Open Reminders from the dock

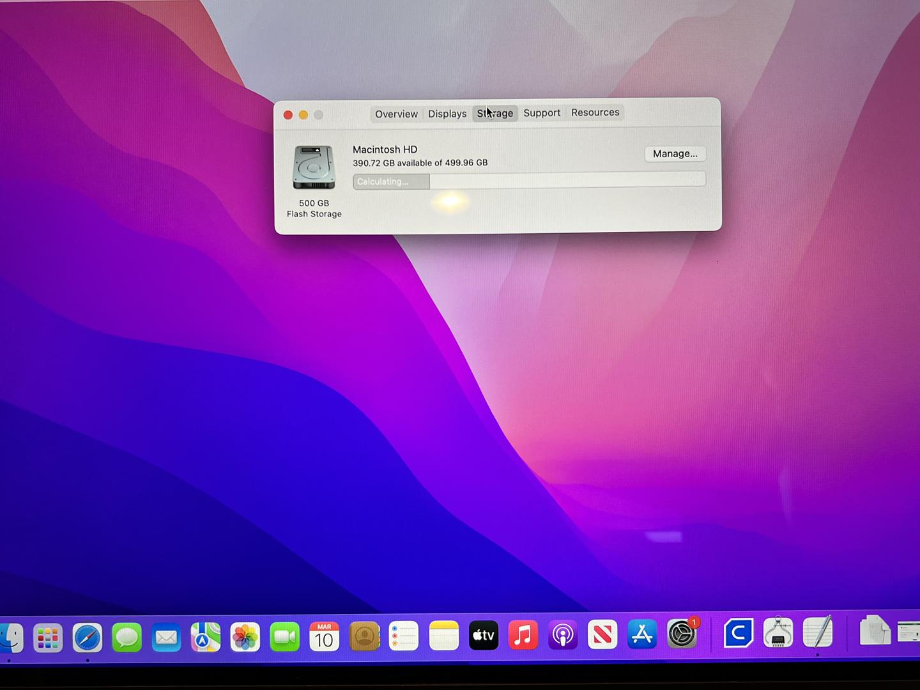[404, 636]
